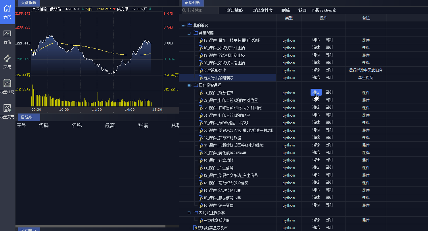Viewport: 428px width, 231px height.
Task: Click the 我的策略 root folder icon
Action: pyautogui.click(x=190, y=25)
